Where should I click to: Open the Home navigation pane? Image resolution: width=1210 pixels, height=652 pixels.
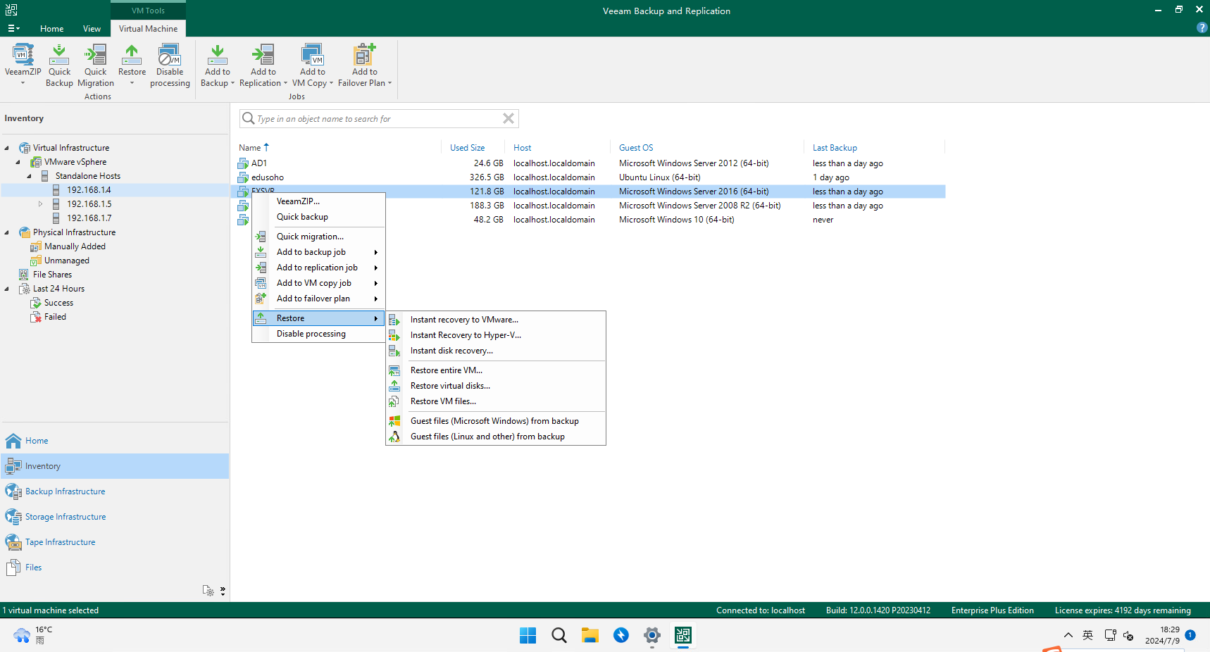(115, 441)
